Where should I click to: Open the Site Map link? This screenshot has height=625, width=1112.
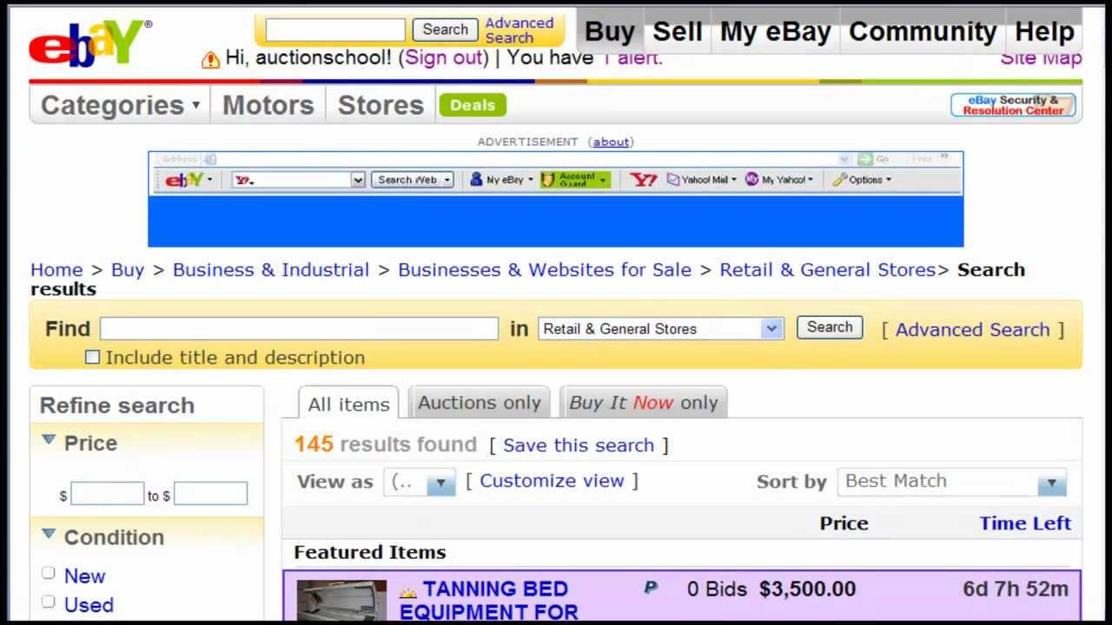pos(1041,58)
